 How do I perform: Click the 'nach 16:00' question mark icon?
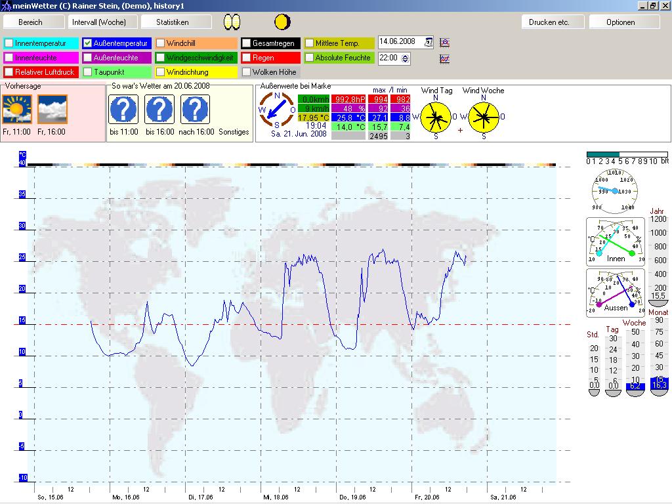(195, 110)
